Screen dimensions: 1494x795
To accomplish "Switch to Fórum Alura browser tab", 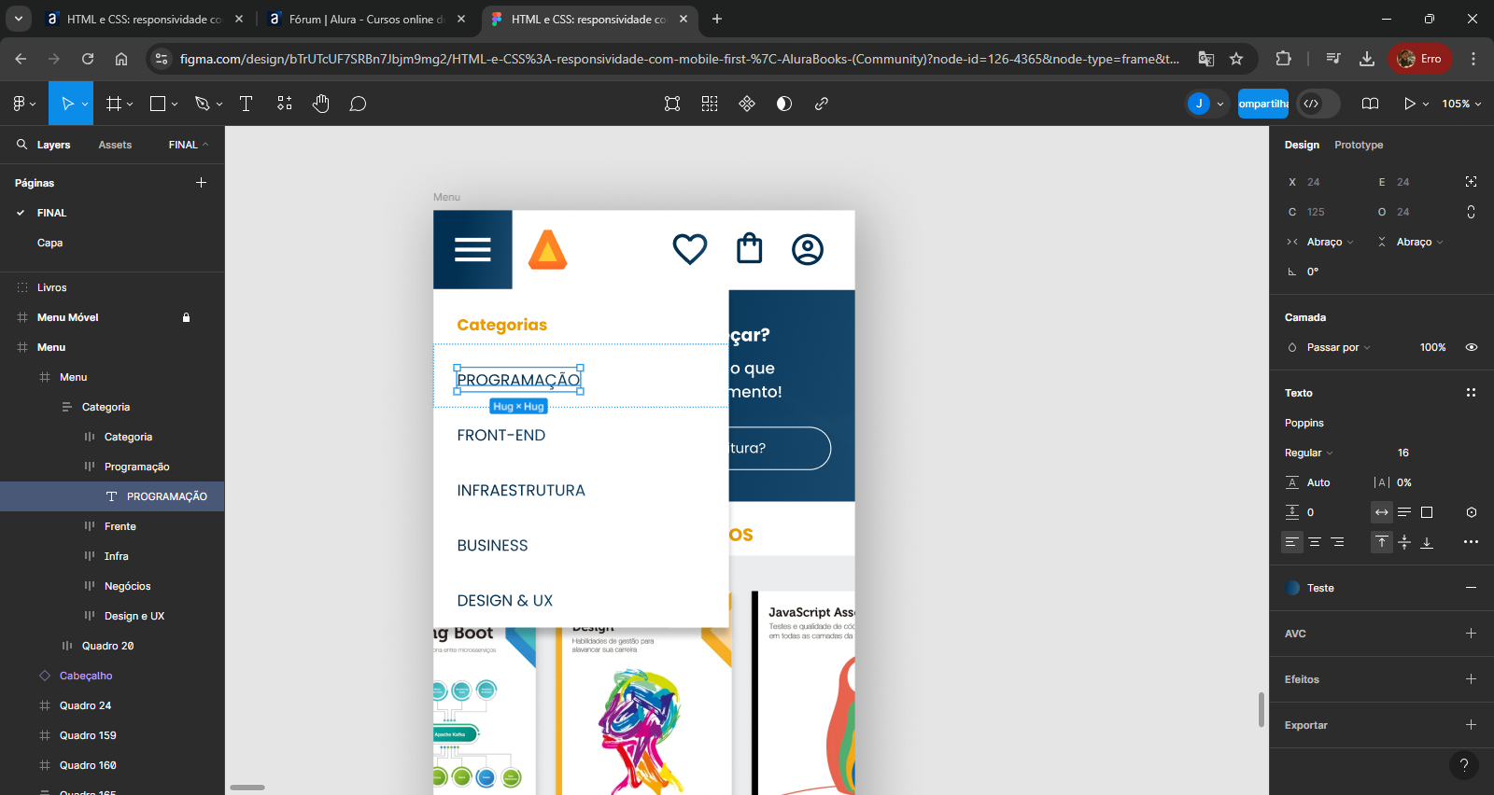I will [x=367, y=19].
